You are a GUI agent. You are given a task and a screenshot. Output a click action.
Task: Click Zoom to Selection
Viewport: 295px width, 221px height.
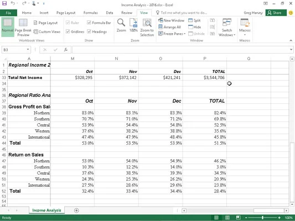pyautogui.click(x=147, y=28)
